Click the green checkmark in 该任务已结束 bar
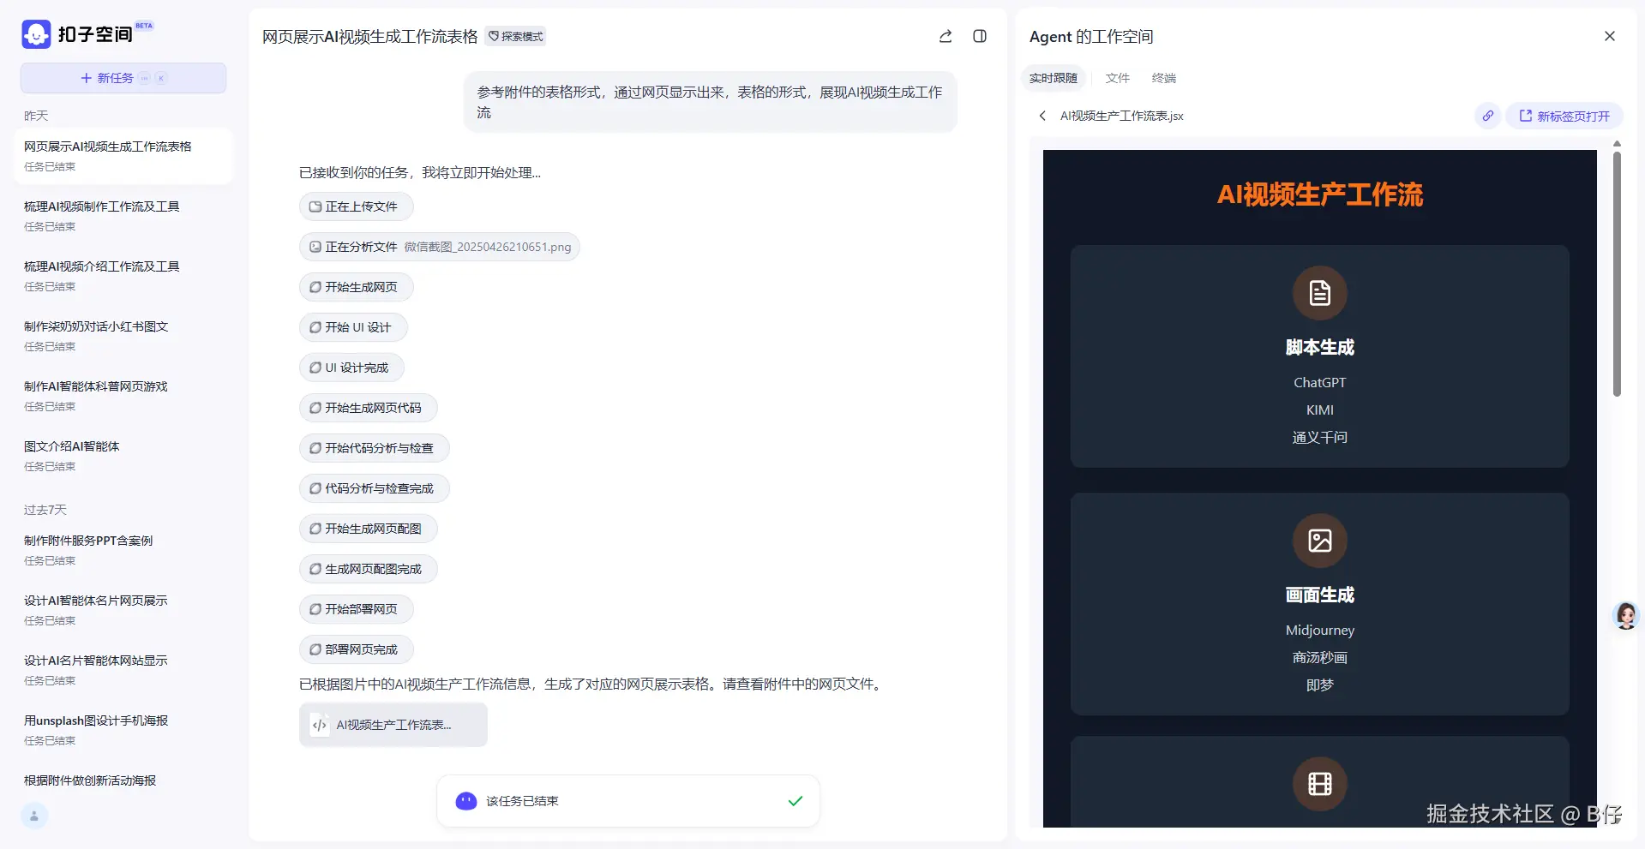1645x849 pixels. (x=795, y=801)
